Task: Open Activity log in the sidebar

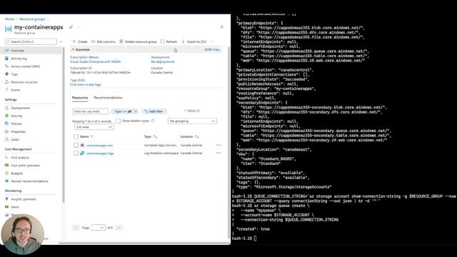Action: click(19, 59)
